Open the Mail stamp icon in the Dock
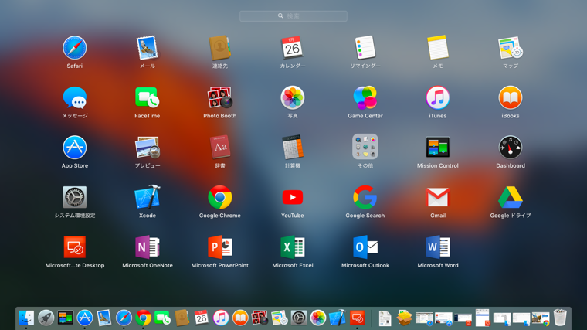 coord(104,318)
